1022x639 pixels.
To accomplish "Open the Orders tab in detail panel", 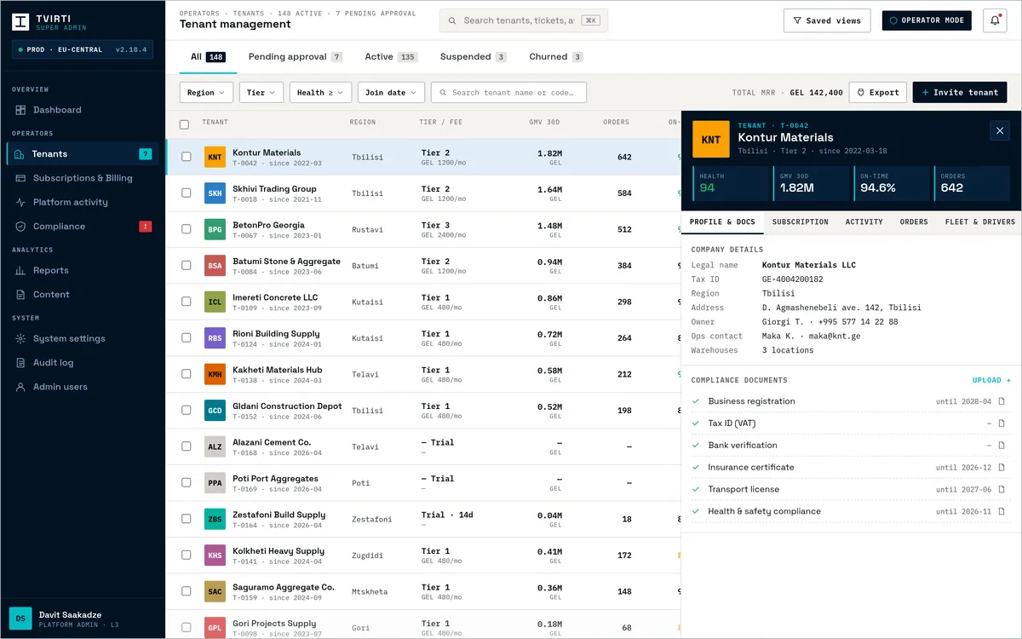I will [914, 222].
